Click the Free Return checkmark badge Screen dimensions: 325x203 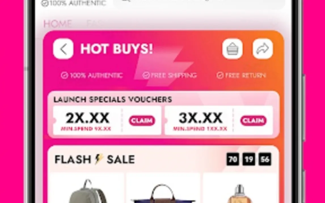tap(241, 75)
